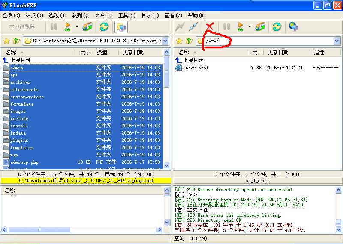Select the install folder
This screenshot has height=244, width=343.
(82, 126)
